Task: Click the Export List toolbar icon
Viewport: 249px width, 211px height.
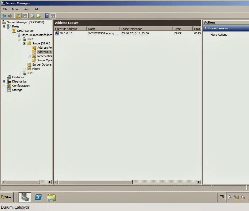Action: pyautogui.click(x=39, y=16)
